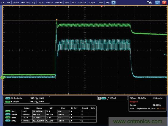This screenshot has height=126, width=168.
Task: Click the trigger level arrow on right edge
Action: click(166, 54)
